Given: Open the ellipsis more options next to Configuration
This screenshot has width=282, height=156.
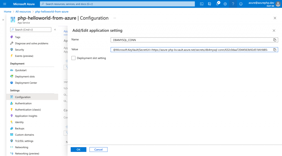Looking at the screenshot, I should point(115,18).
